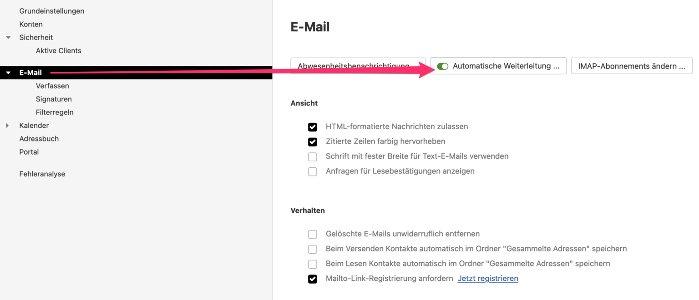
Task: Select Konten in the sidebar
Action: 31,24
